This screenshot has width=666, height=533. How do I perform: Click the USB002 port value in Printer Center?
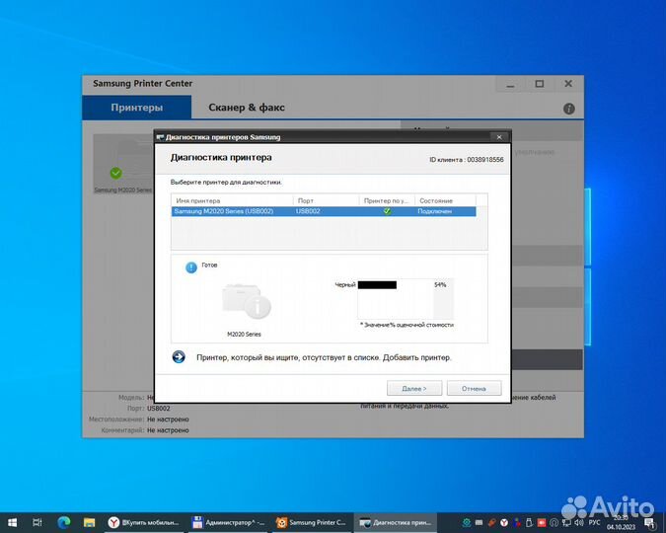[x=159, y=408]
